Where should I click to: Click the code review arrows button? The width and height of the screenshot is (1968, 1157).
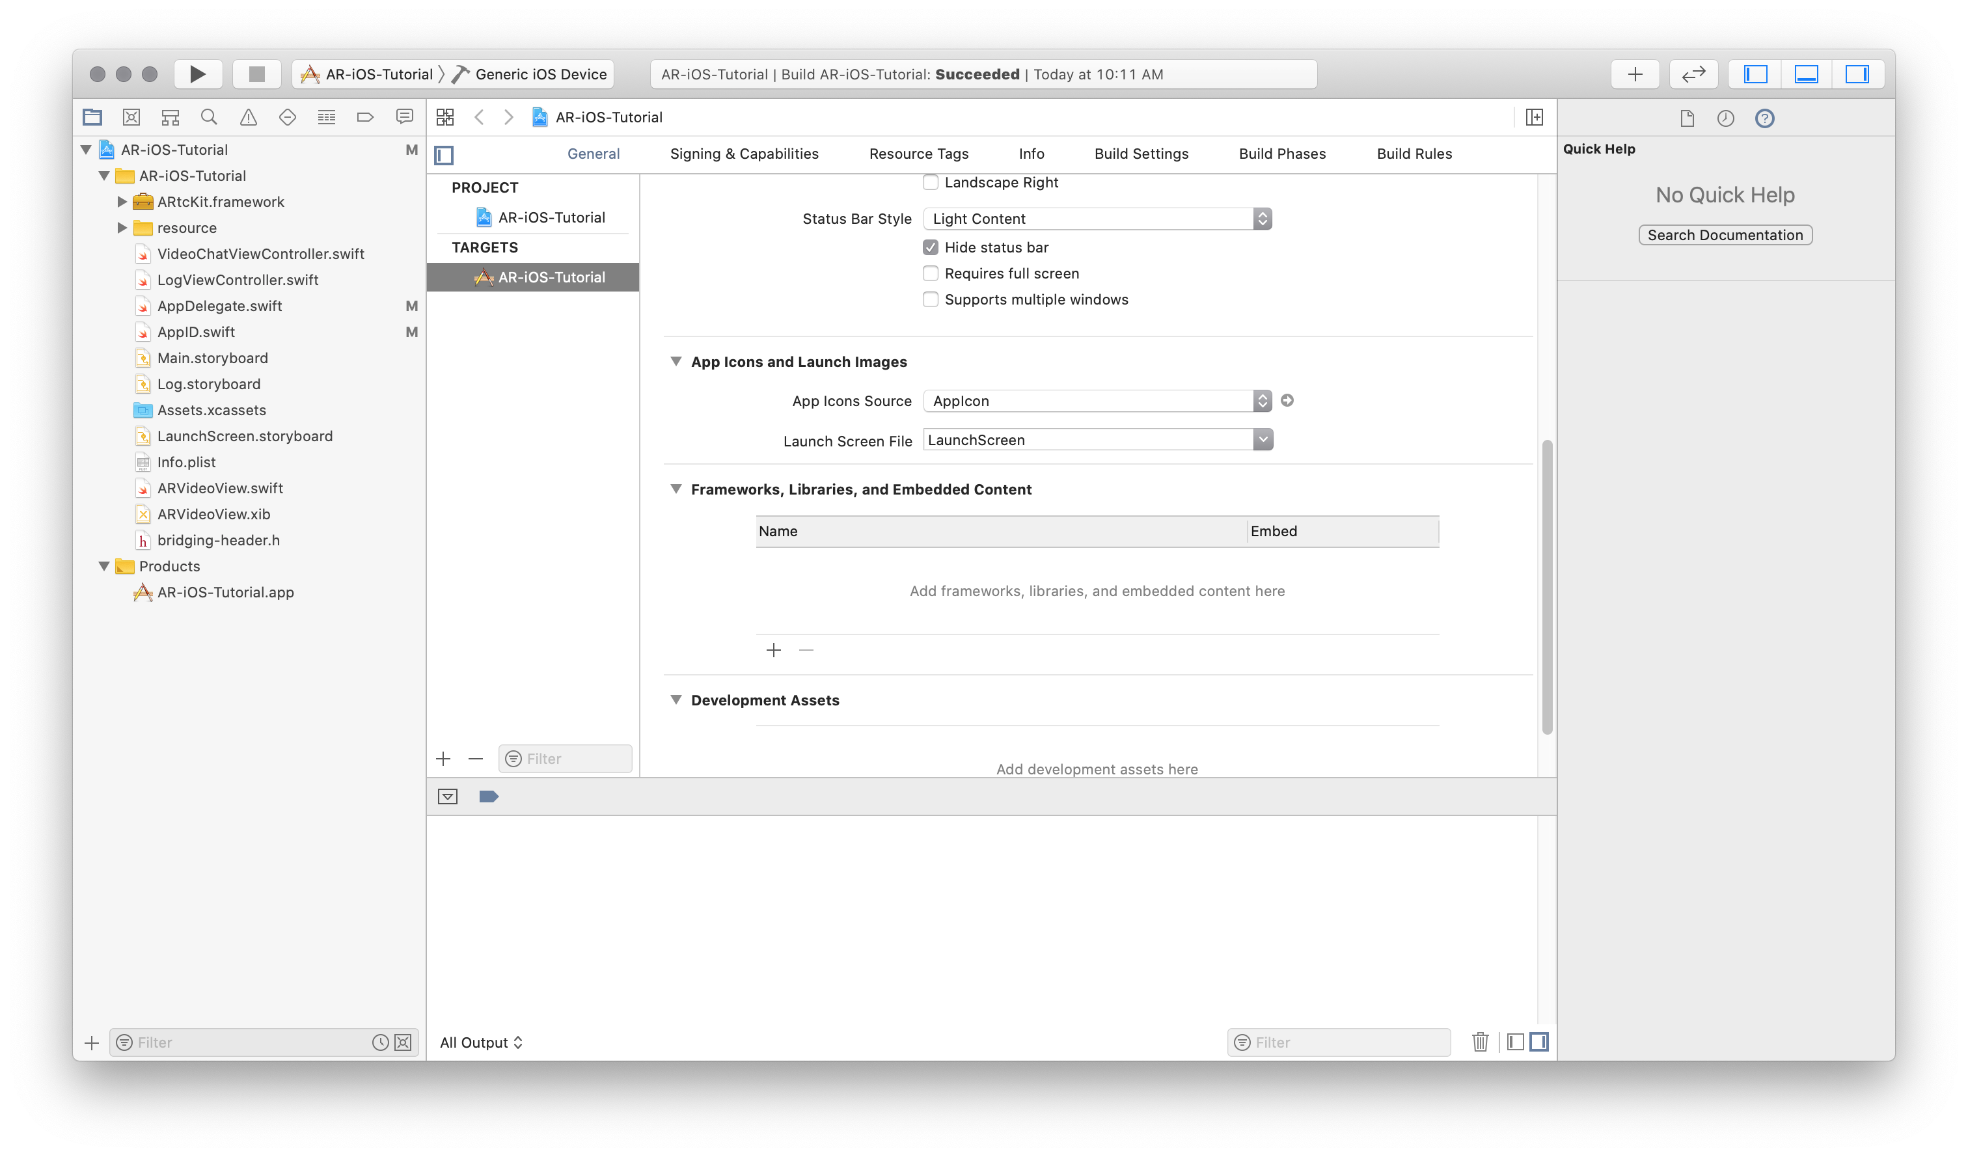point(1693,74)
